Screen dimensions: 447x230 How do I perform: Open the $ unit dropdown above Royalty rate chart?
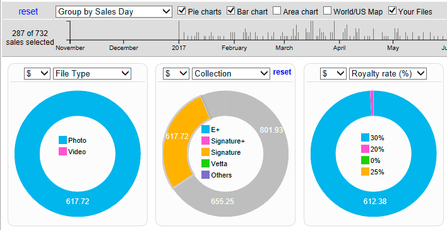[x=333, y=74]
